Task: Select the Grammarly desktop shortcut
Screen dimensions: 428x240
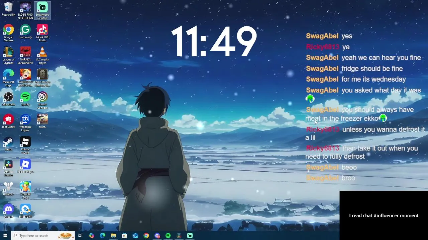Action: pyautogui.click(x=25, y=32)
